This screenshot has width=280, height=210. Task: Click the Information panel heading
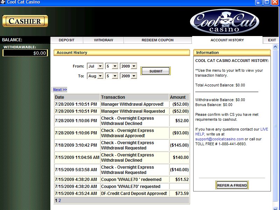[x=232, y=52]
